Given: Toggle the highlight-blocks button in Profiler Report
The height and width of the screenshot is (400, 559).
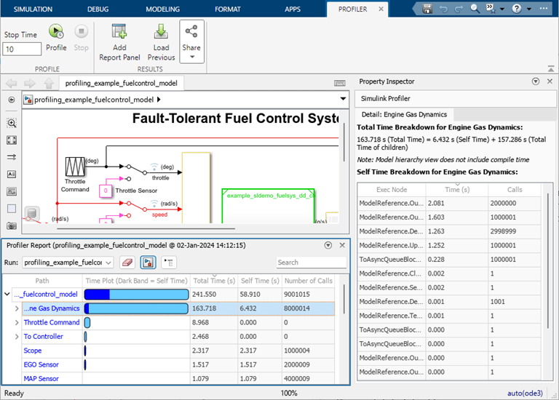Looking at the screenshot, I should pyautogui.click(x=147, y=263).
